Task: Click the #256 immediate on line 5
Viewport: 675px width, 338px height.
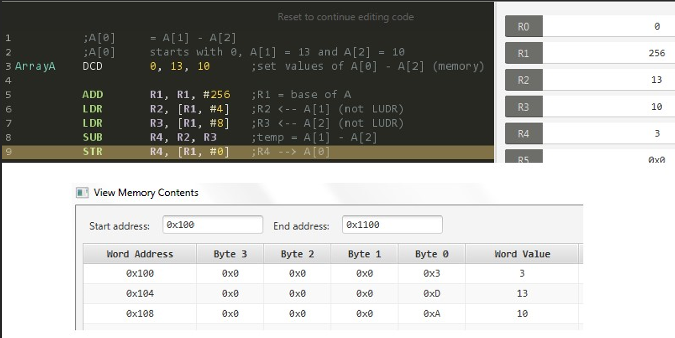Action: point(217,94)
